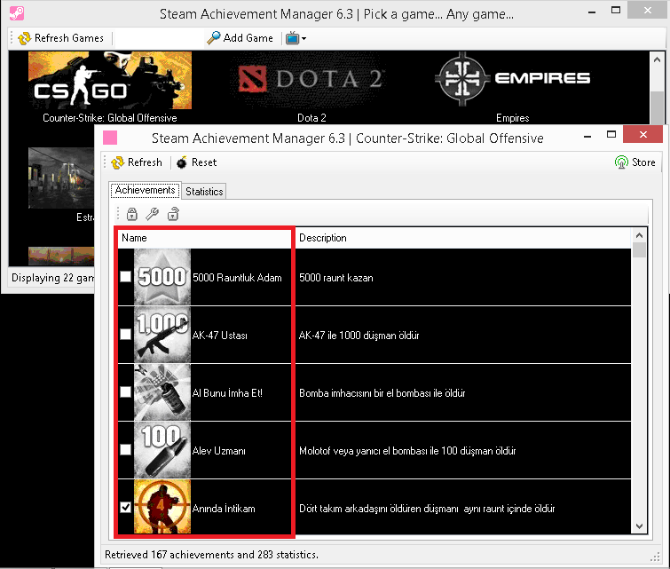The width and height of the screenshot is (670, 569).
Task: Select the Dota 2 game logo
Action: 311,80
